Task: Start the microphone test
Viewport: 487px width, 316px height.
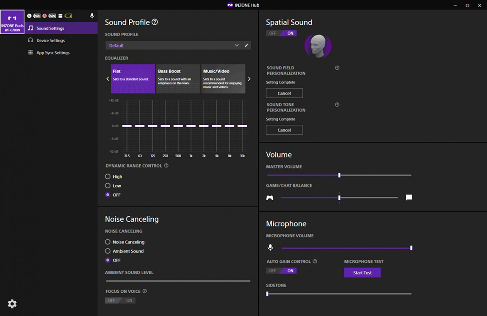Action: tap(362, 273)
